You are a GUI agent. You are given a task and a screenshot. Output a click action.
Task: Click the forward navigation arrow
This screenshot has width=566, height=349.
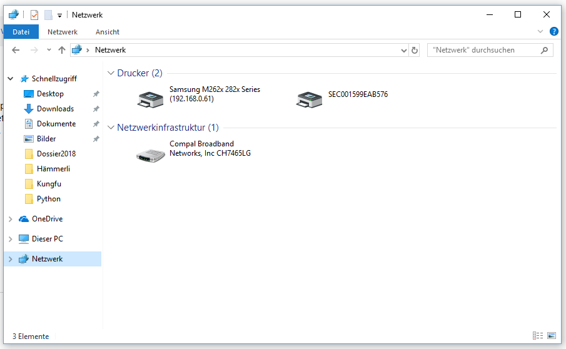coord(34,50)
